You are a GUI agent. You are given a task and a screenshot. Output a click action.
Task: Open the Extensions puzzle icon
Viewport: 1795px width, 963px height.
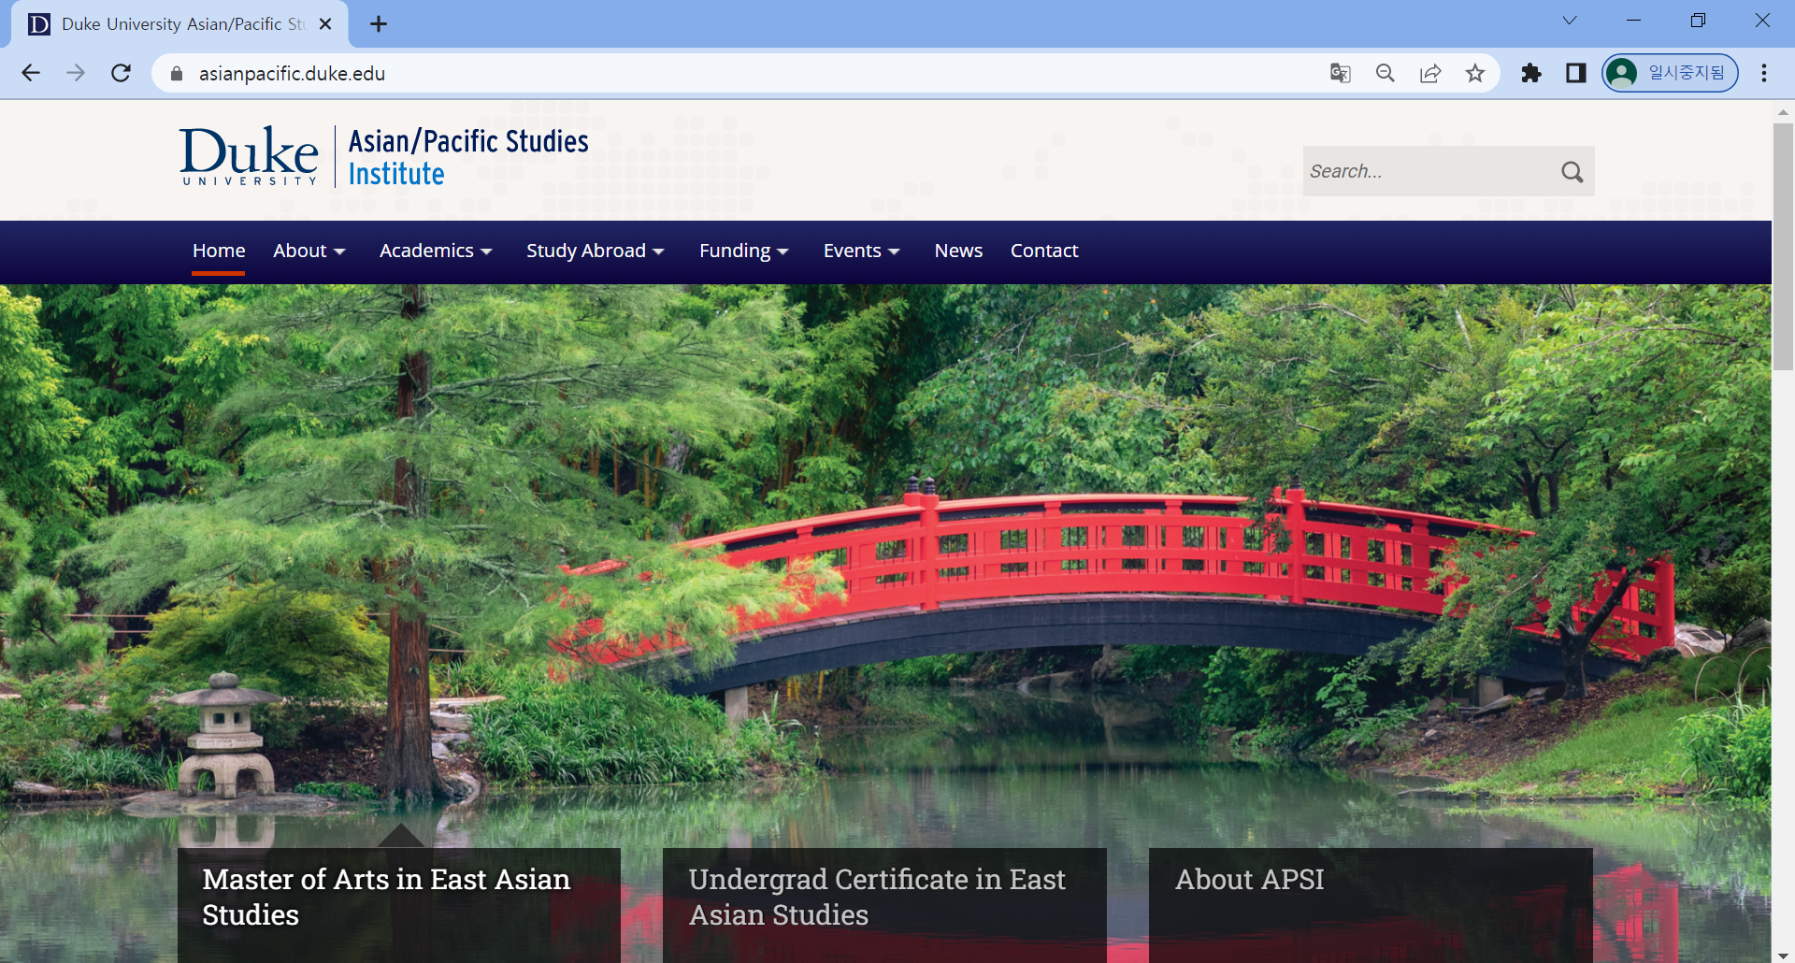(1531, 73)
